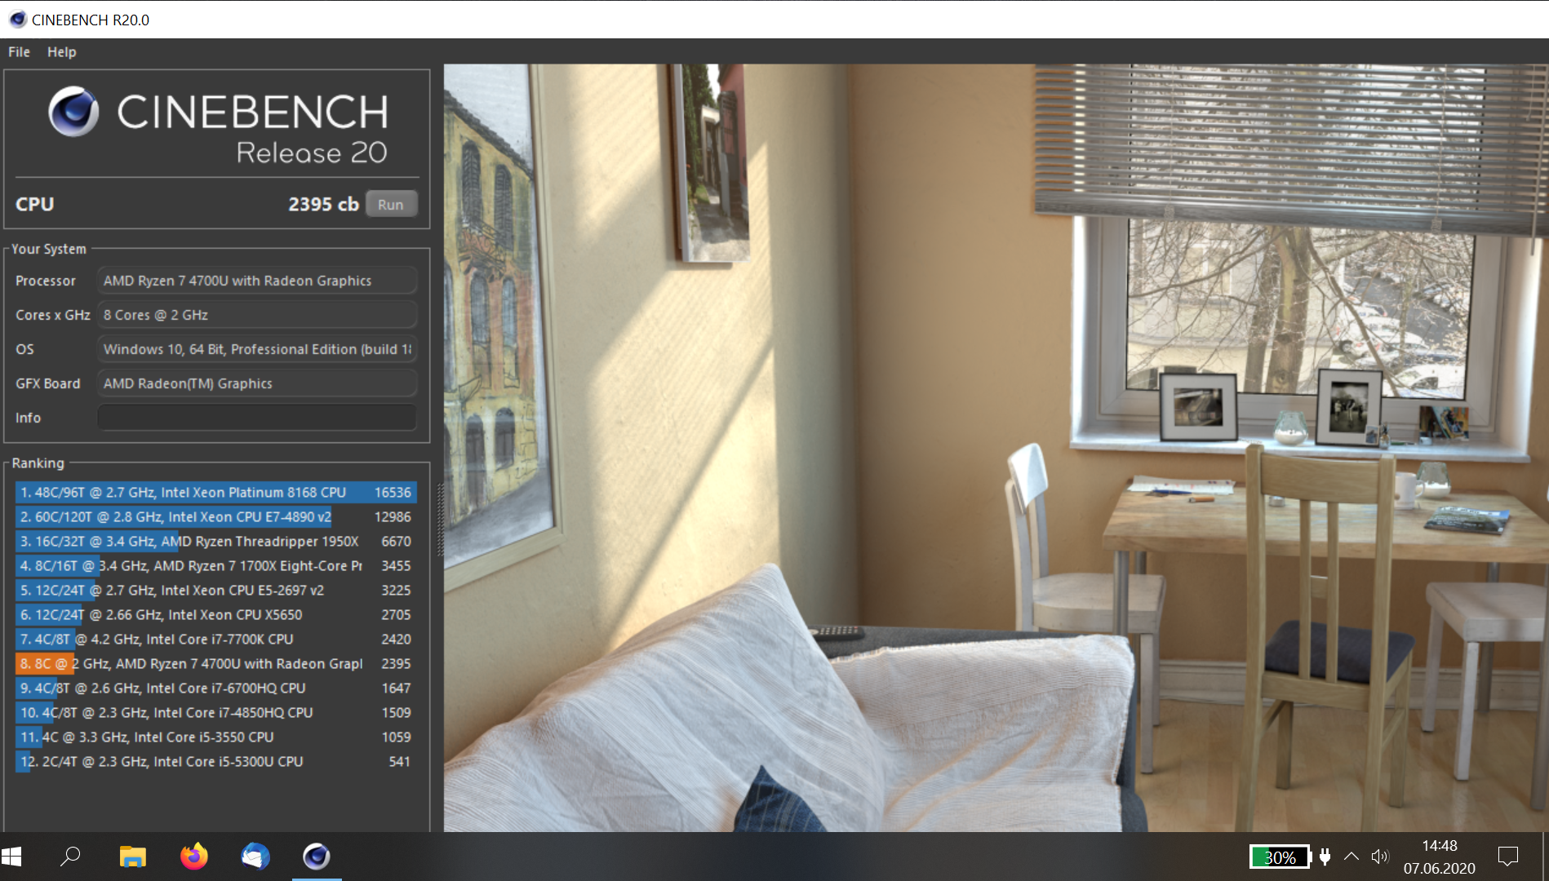Open the notification center icon
The width and height of the screenshot is (1549, 881).
point(1507,857)
